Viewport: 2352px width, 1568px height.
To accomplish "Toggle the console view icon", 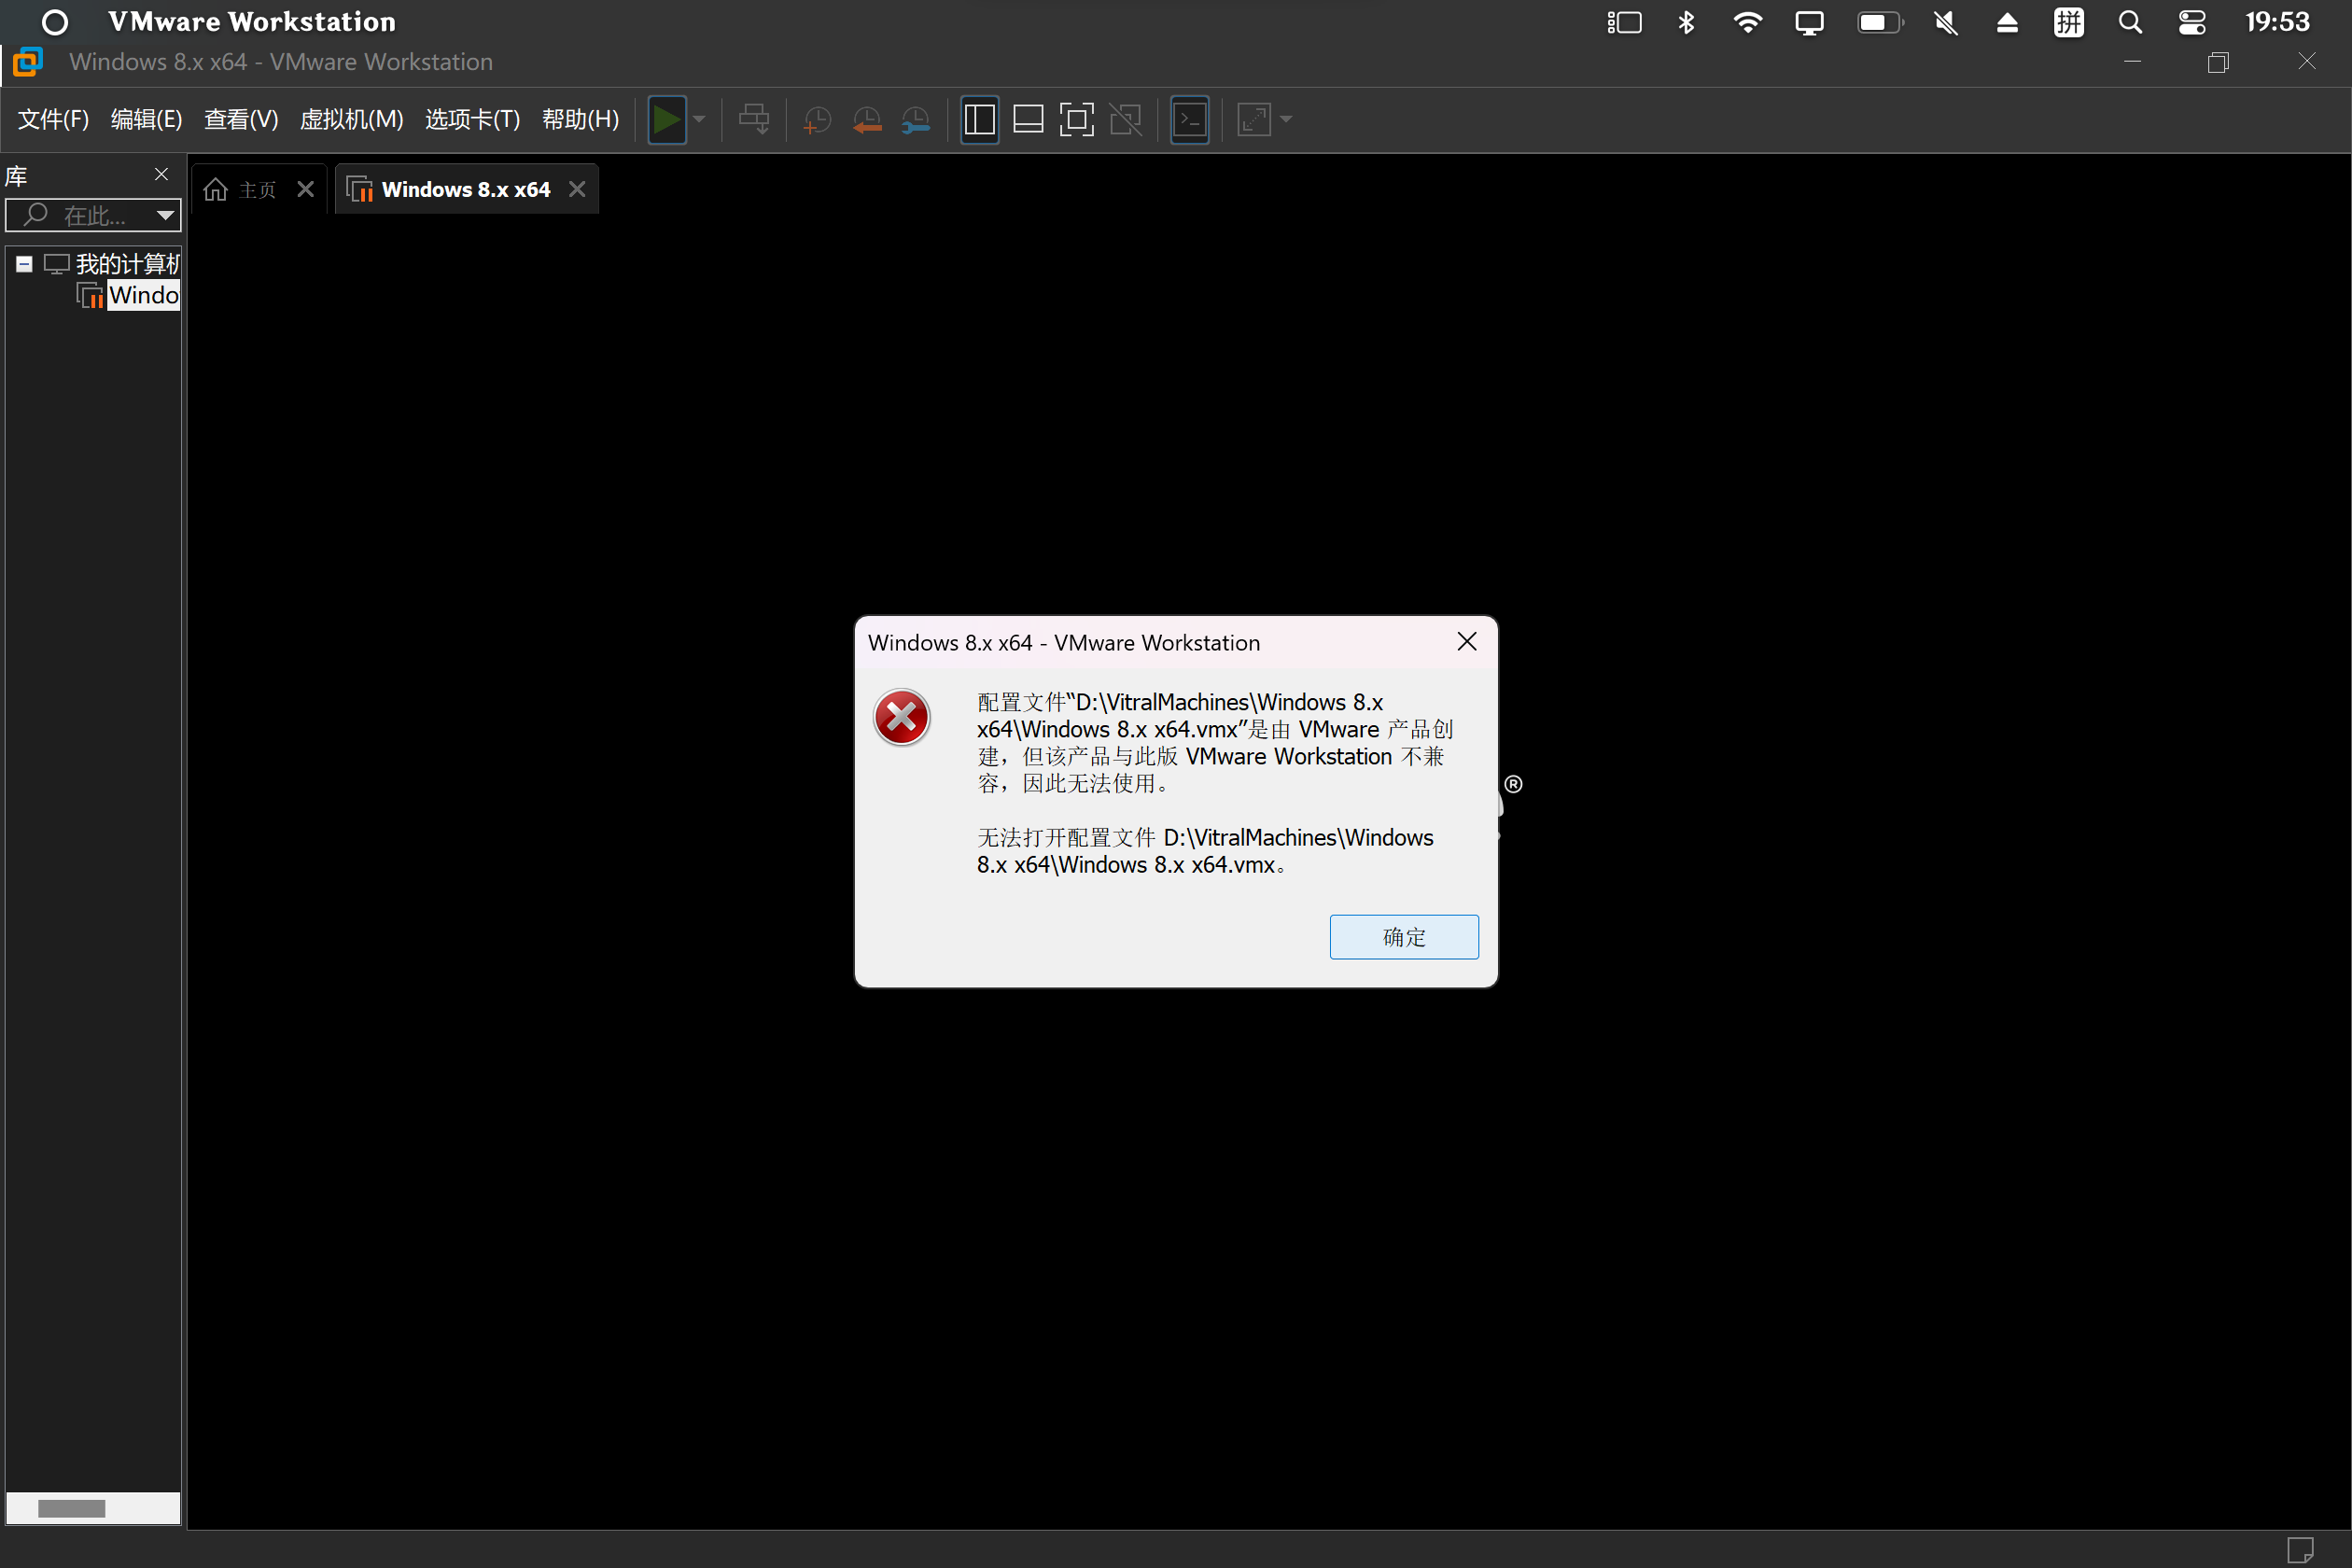I will [1190, 120].
